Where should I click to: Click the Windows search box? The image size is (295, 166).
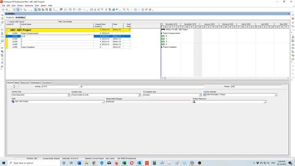34,163
